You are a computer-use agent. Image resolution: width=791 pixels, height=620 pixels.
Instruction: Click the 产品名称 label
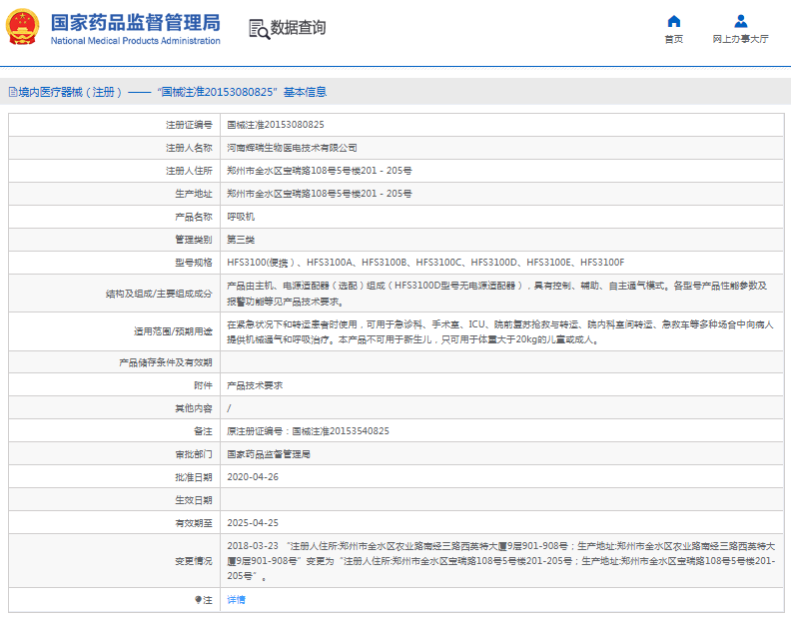(x=194, y=217)
